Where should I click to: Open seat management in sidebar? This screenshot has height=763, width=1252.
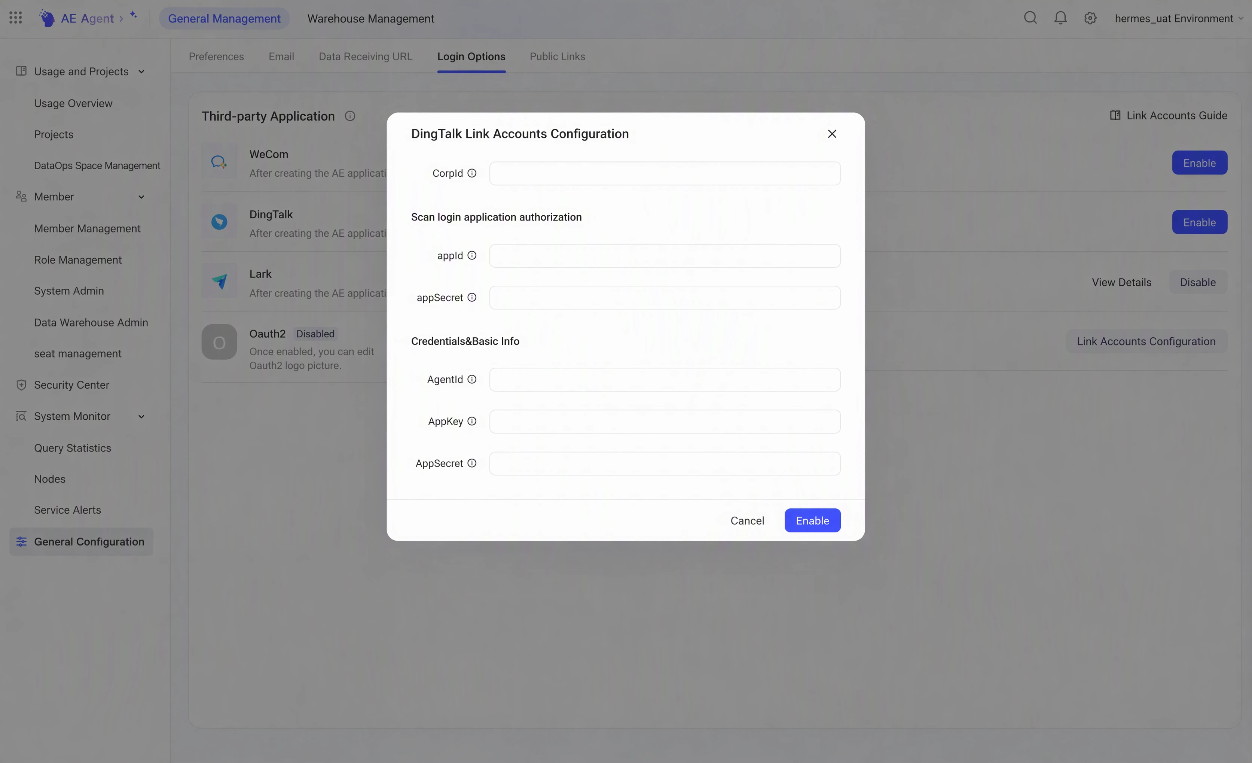point(77,353)
